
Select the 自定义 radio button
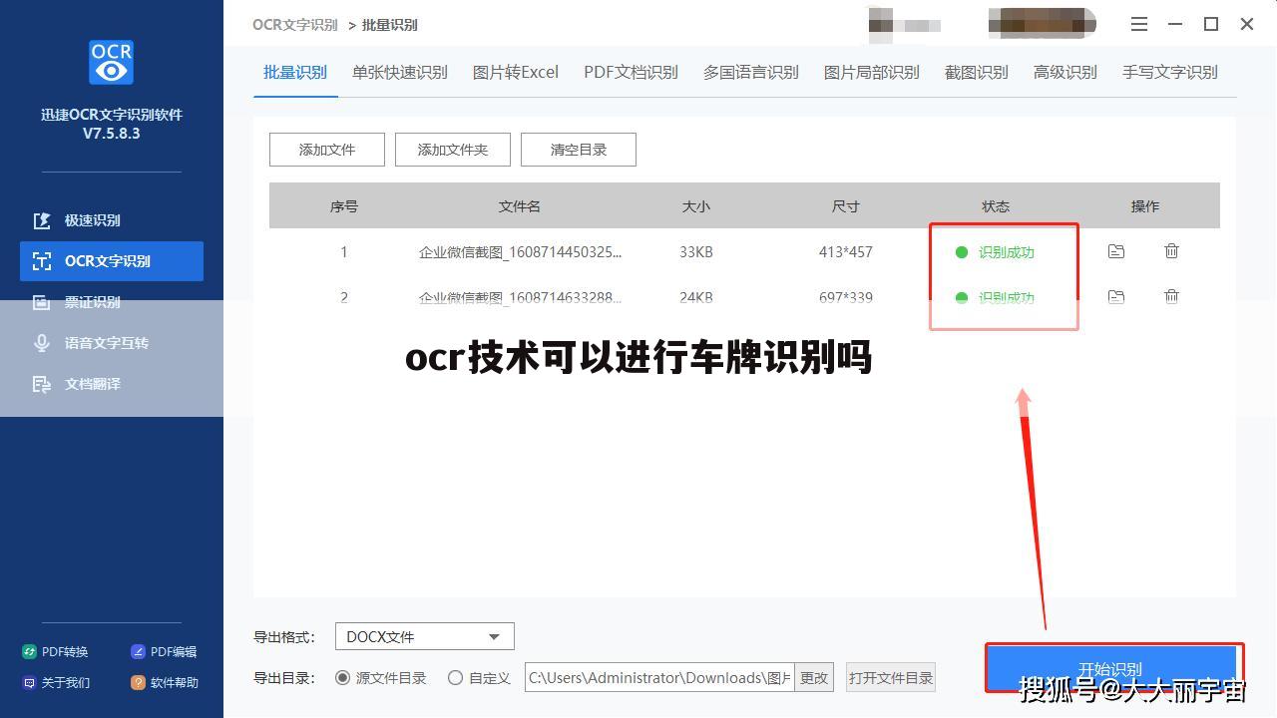456,678
